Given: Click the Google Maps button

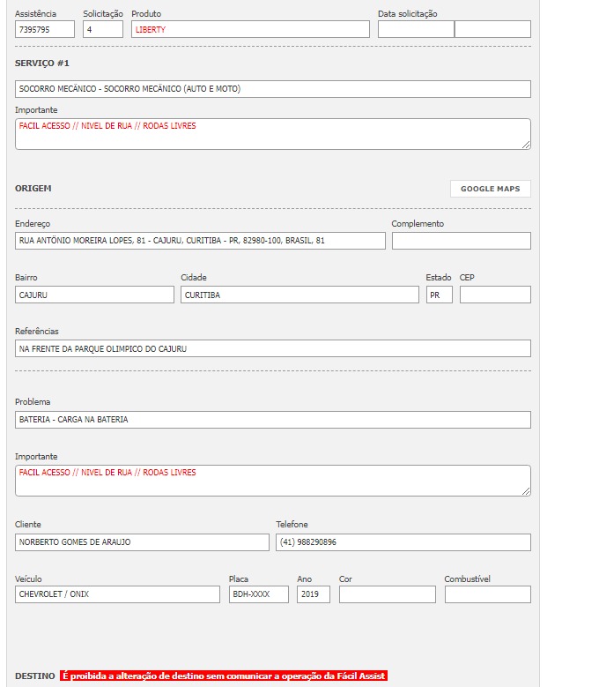Looking at the screenshot, I should [x=490, y=189].
